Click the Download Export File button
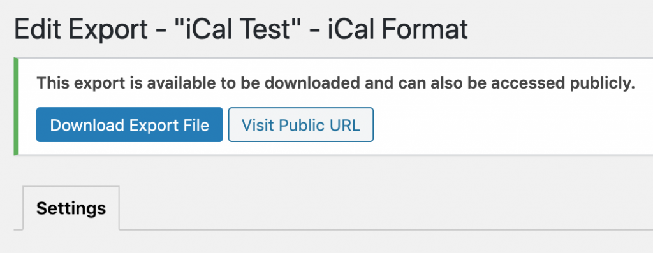The height and width of the screenshot is (253, 653). pos(129,125)
